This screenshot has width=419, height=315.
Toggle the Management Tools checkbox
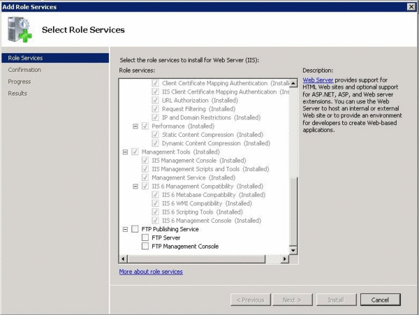(x=135, y=152)
